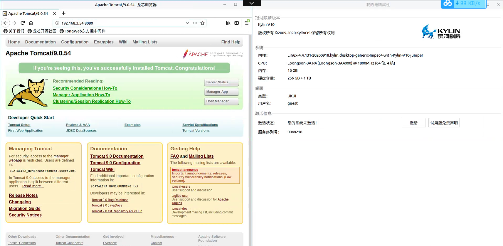
Task: Toggle the browser sidebar icon
Action: [236, 23]
